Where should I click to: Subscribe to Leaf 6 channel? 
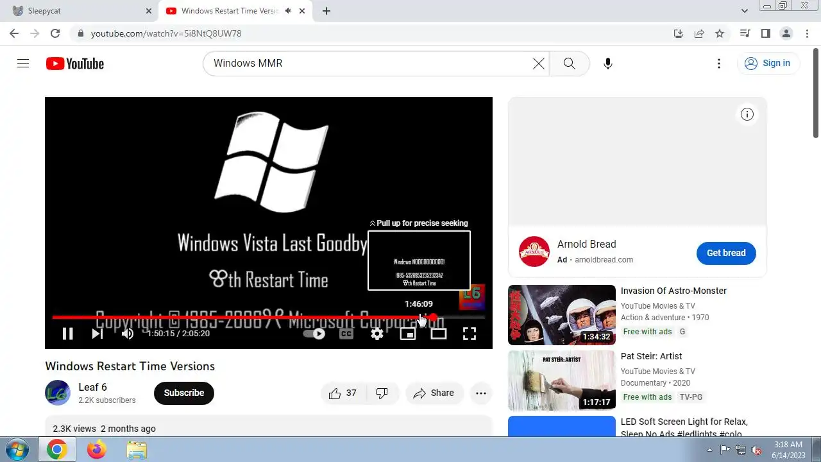pos(184,393)
